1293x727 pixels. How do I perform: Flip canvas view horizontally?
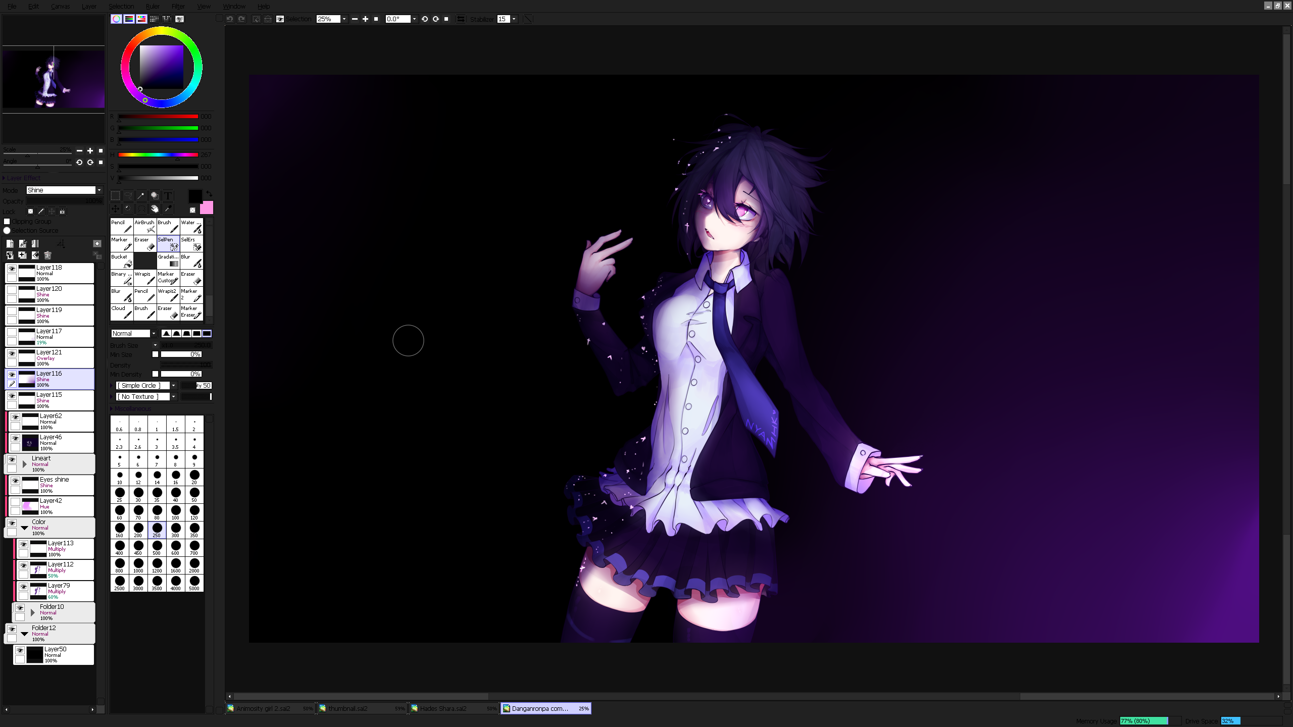[461, 19]
